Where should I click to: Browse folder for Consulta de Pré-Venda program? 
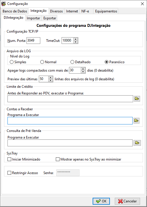point(137,143)
